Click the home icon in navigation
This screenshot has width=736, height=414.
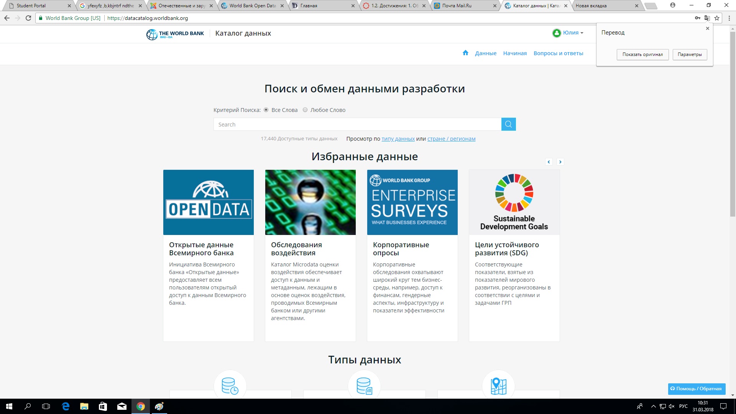pos(465,53)
